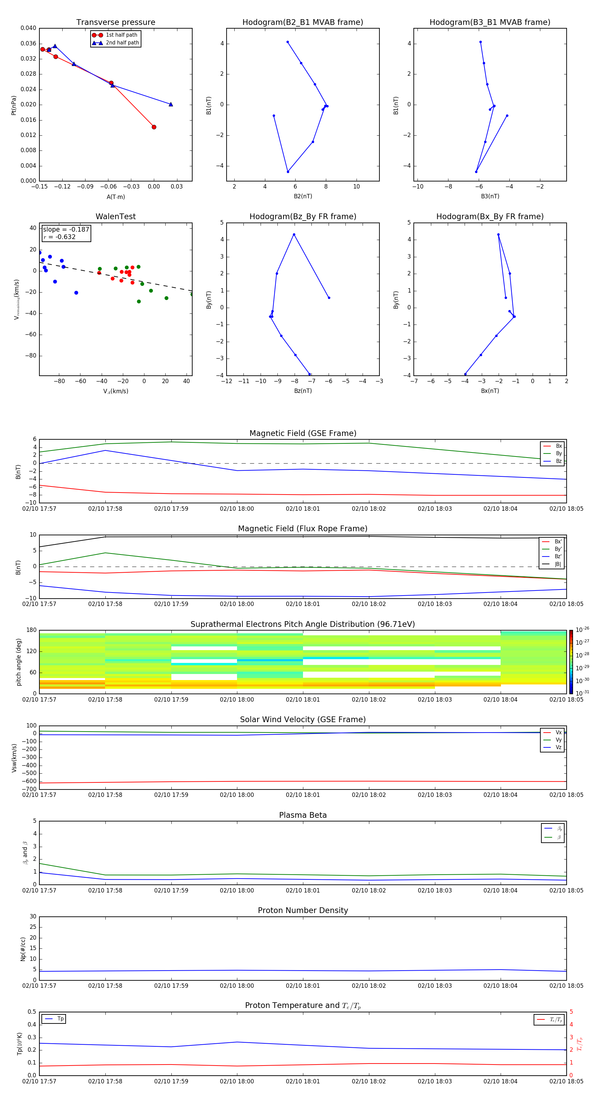Click the rightmost blue triangle on 2nd half path
The image size is (606, 1111).
click(x=171, y=104)
